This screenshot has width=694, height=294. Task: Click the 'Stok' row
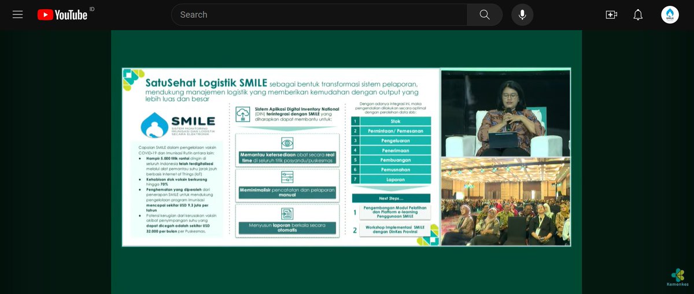[x=392, y=121]
